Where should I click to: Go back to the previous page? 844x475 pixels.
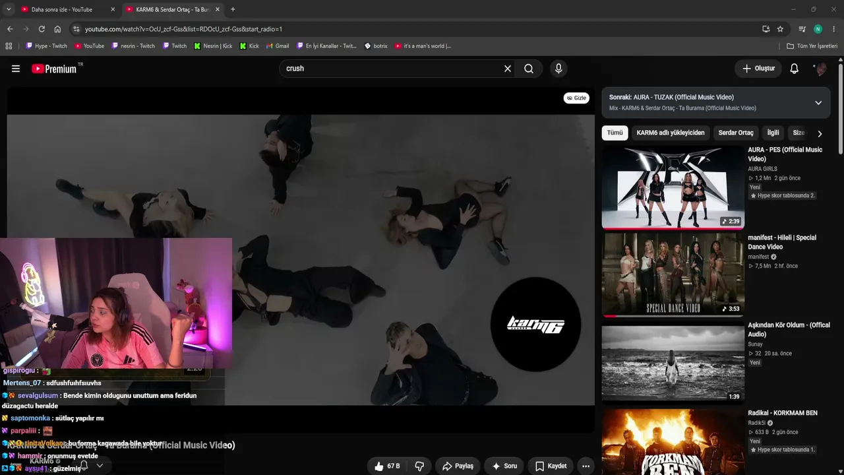[10, 29]
